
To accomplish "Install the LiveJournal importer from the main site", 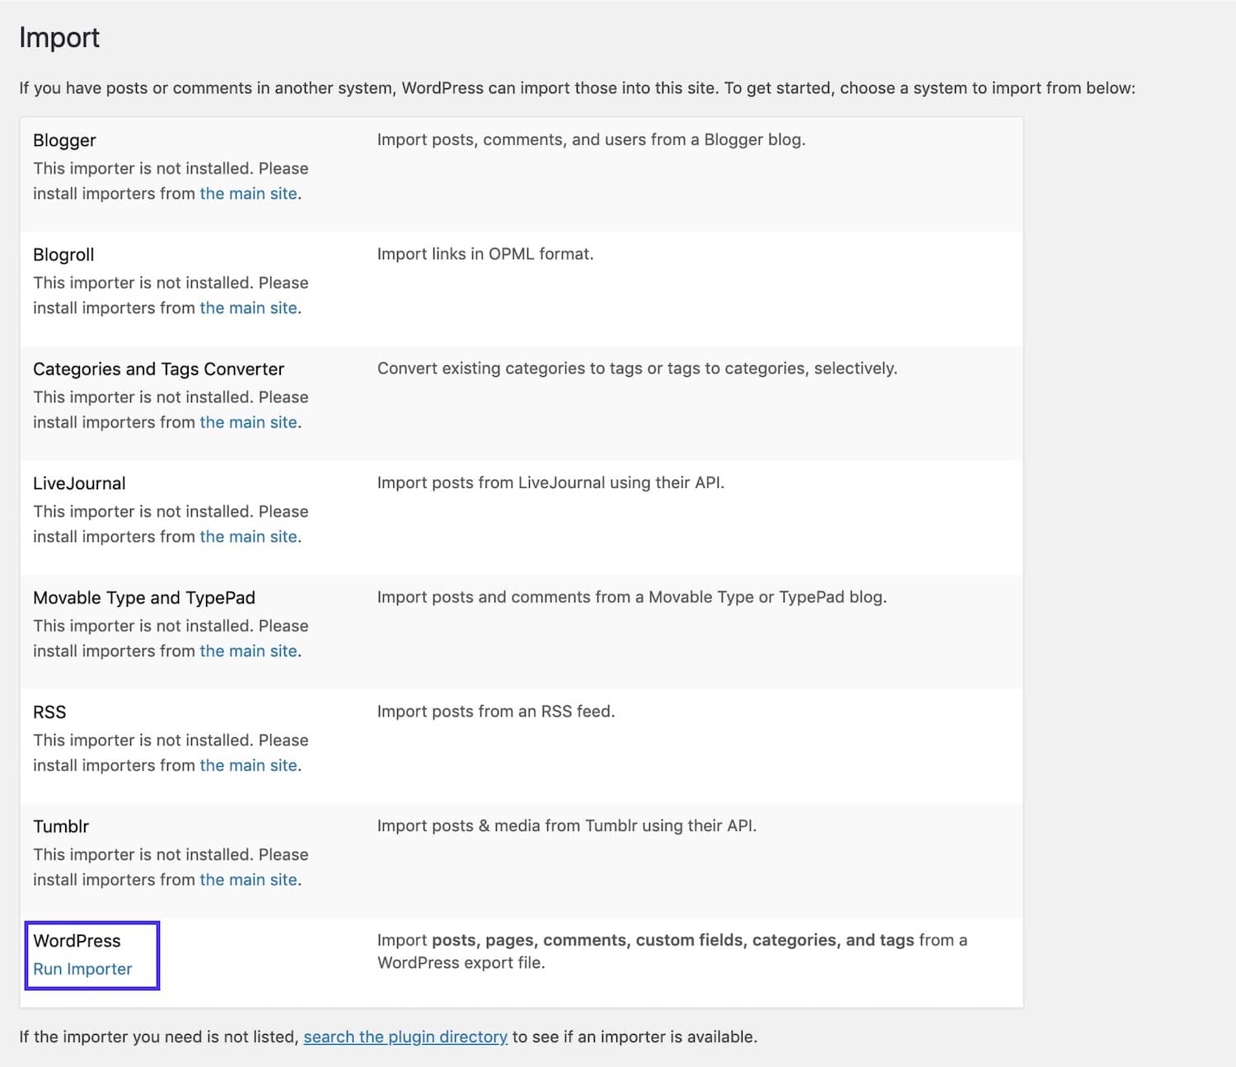I will click(x=248, y=536).
